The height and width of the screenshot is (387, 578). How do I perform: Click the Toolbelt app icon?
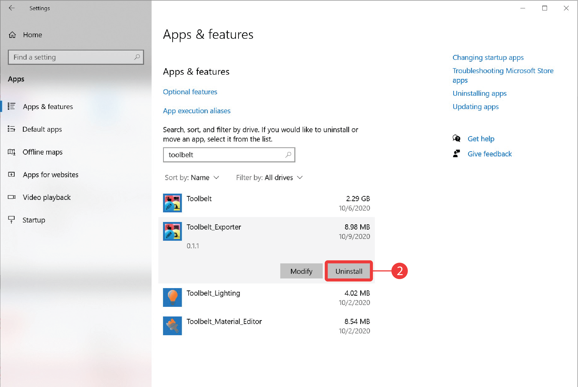172,203
